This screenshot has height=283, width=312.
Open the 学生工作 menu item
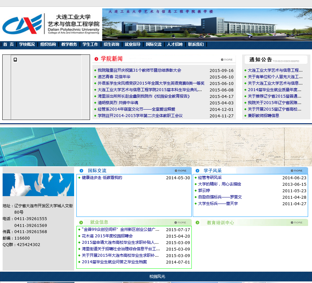pyautogui.click(x=90, y=44)
